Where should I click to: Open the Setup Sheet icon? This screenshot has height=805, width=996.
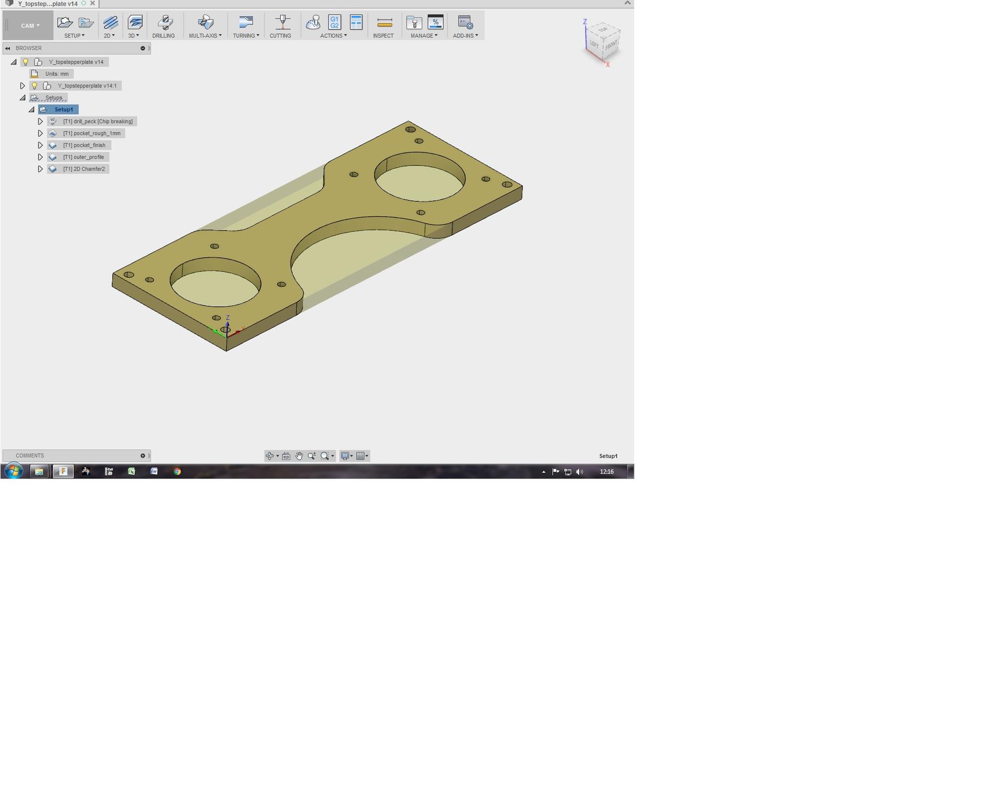pos(356,23)
